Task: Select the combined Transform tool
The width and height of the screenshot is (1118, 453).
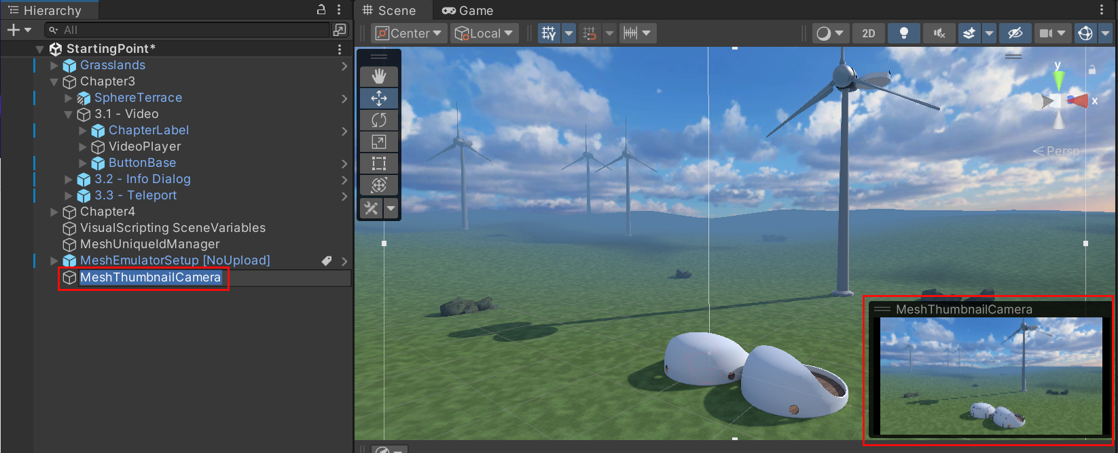Action: tap(379, 185)
